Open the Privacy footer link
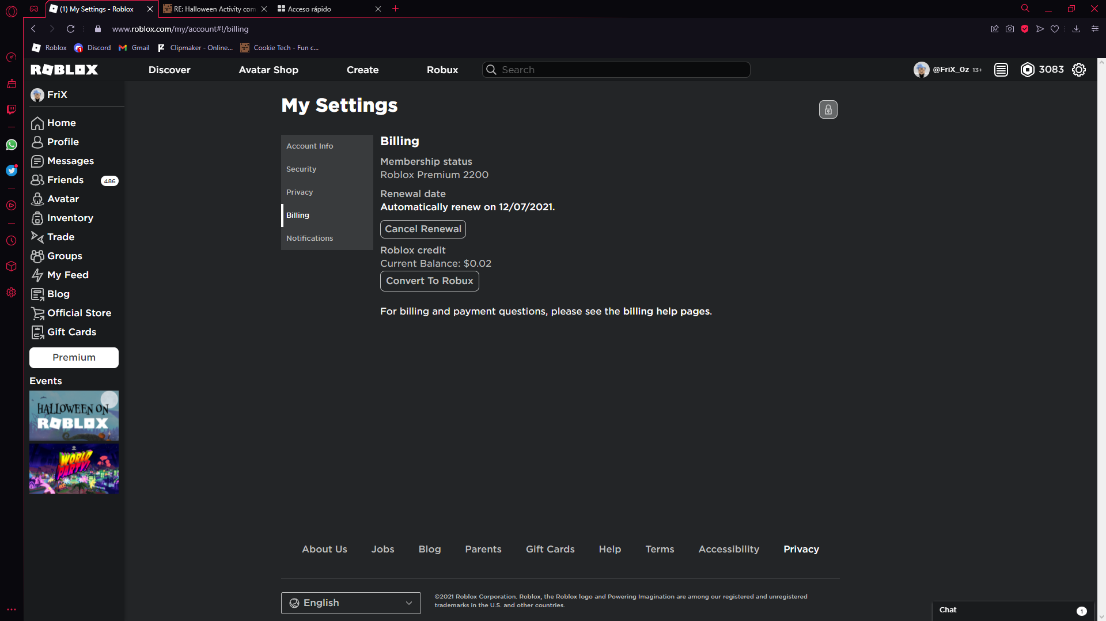Image resolution: width=1106 pixels, height=621 pixels. 801,549
